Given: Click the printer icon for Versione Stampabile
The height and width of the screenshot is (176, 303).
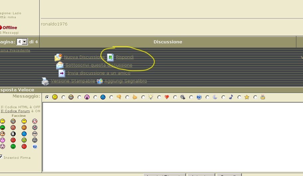Looking at the screenshot, I should click(45, 81).
